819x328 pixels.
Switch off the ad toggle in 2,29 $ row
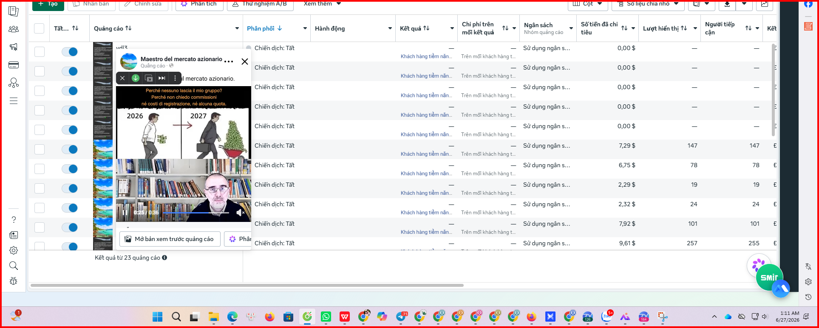click(x=70, y=188)
